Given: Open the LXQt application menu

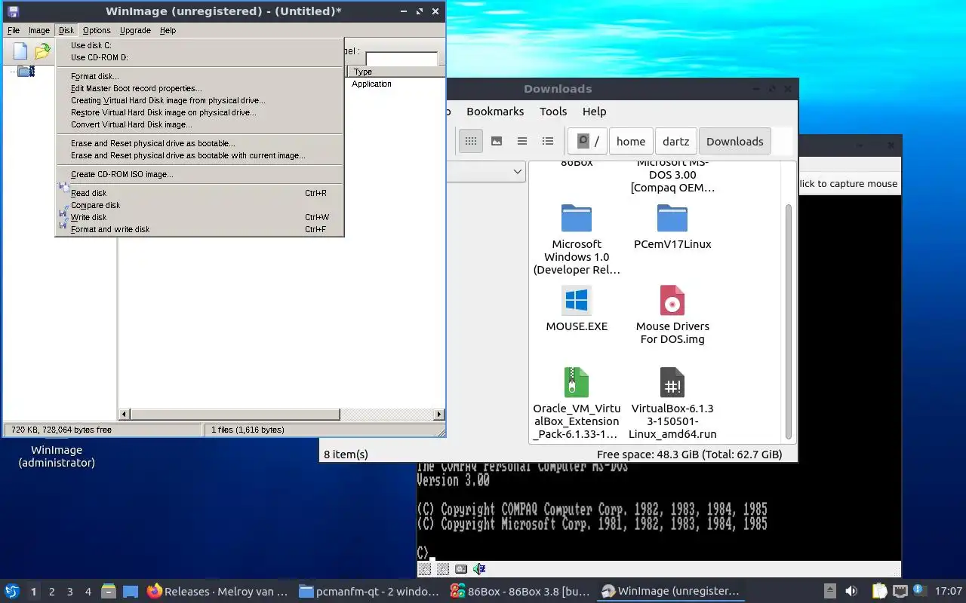Looking at the screenshot, I should click(x=12, y=591).
